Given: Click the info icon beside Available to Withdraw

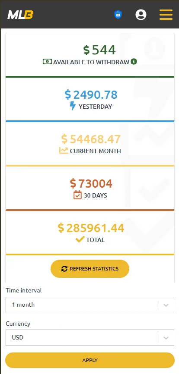Looking at the screenshot, I should (134, 62).
